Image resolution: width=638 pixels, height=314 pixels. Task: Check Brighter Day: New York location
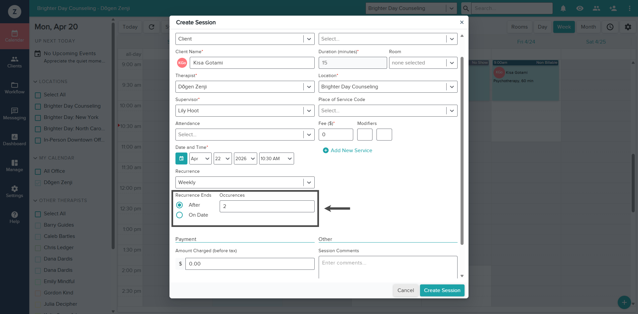(38, 118)
